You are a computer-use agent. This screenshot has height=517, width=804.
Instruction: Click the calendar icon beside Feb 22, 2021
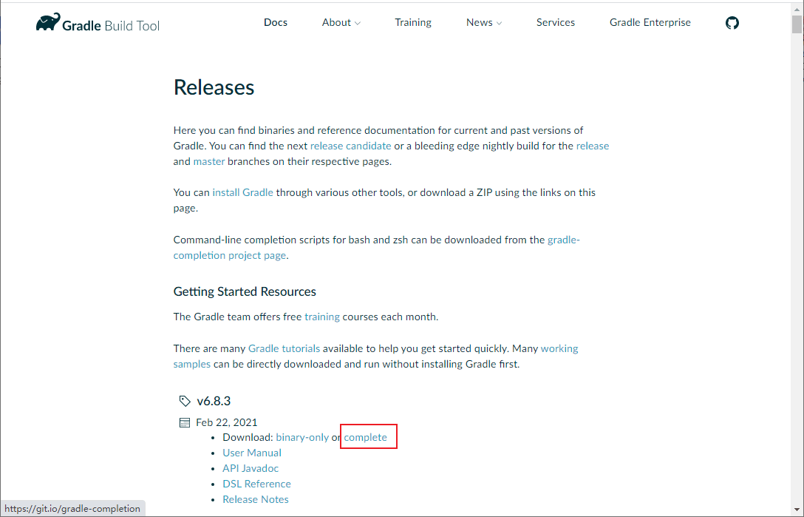pos(185,422)
